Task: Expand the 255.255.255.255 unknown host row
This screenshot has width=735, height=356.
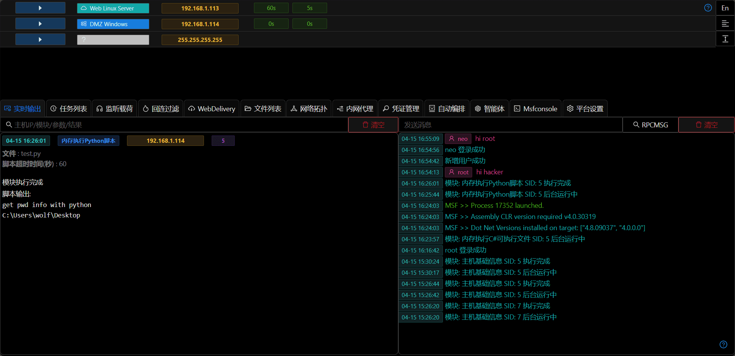Action: [x=40, y=39]
